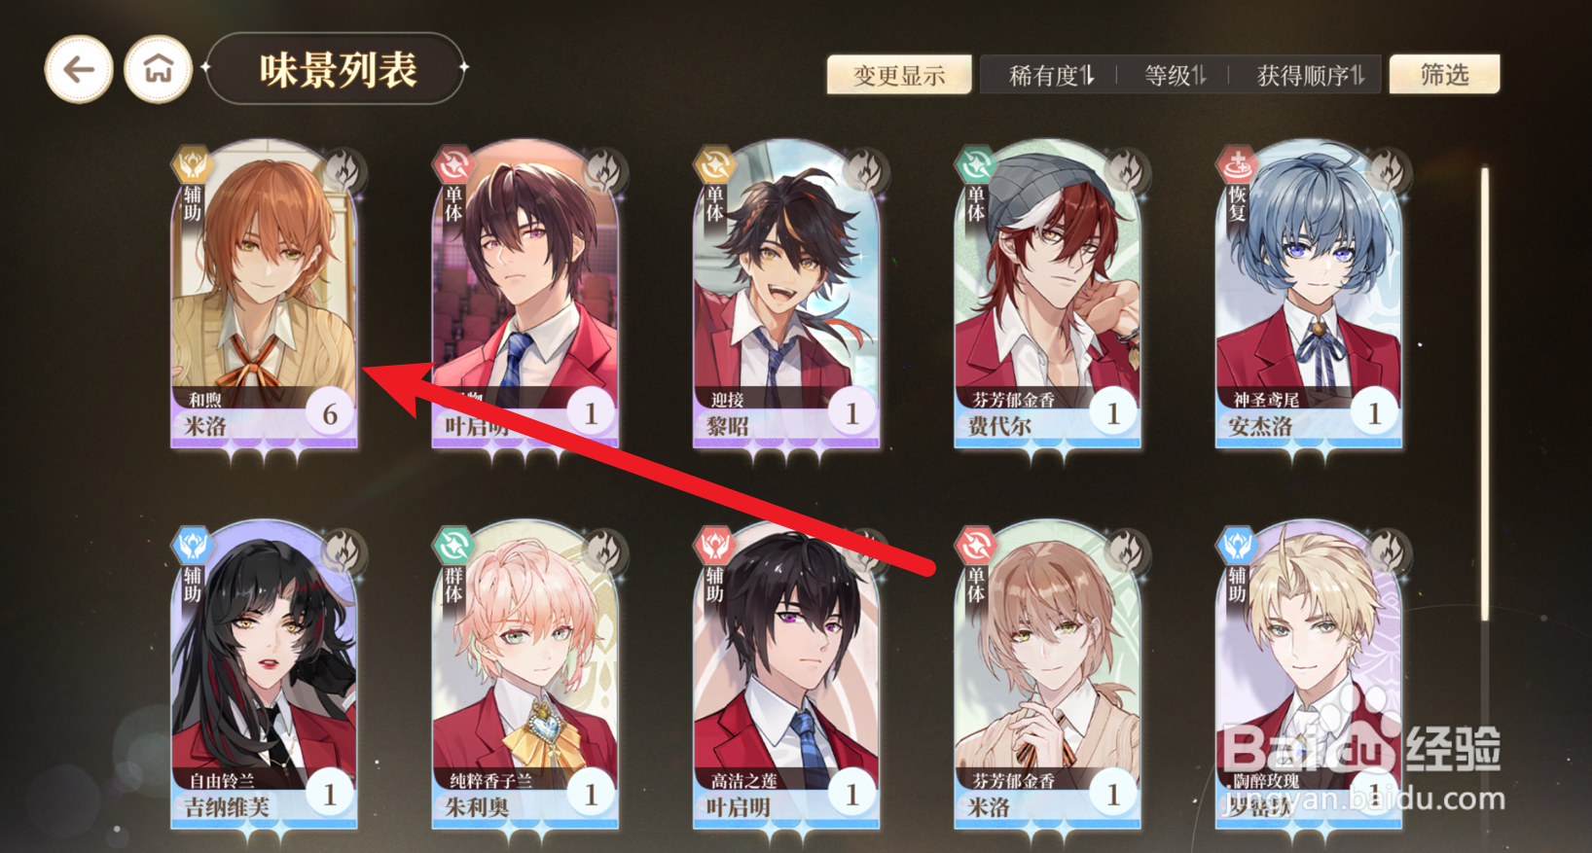Open the 朱利奥 纯粹香子兰 card

(x=525, y=676)
